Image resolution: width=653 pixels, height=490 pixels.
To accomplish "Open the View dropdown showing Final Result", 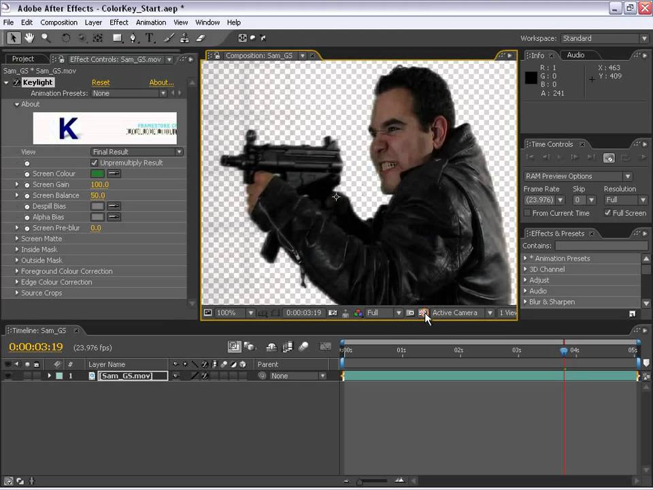I will click(x=137, y=152).
